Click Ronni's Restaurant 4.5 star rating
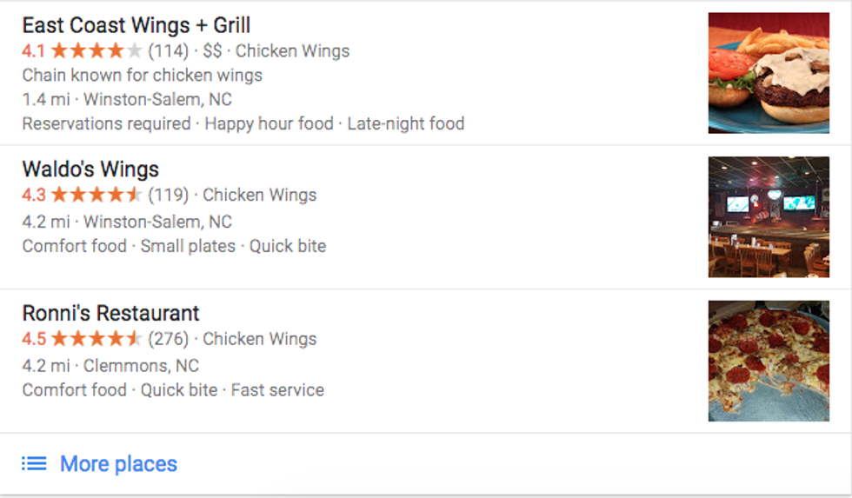 click(96, 339)
